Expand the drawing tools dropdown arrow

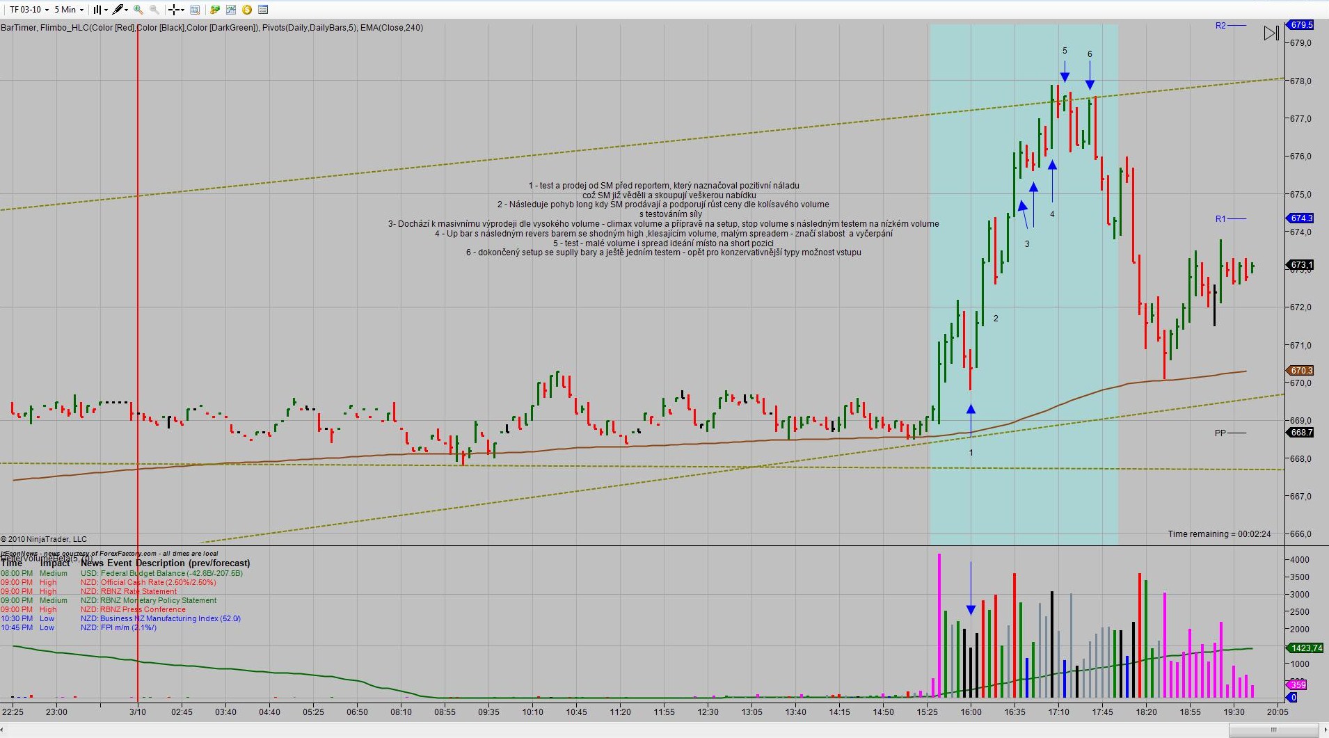pos(127,10)
